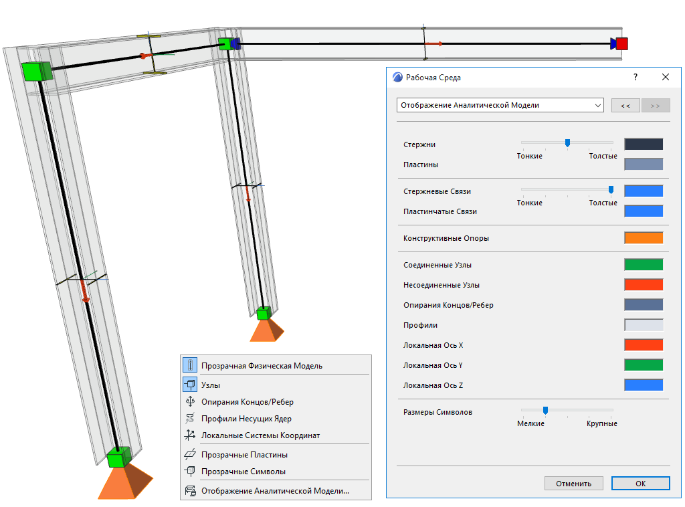Click the red unconnected node on the beam end

(622, 43)
